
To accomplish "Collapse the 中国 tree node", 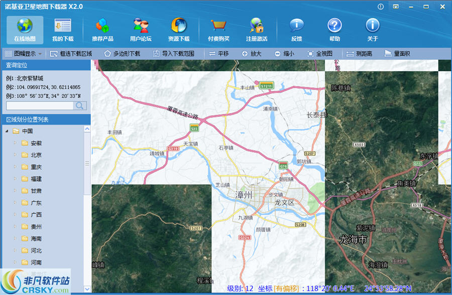I will (7, 131).
